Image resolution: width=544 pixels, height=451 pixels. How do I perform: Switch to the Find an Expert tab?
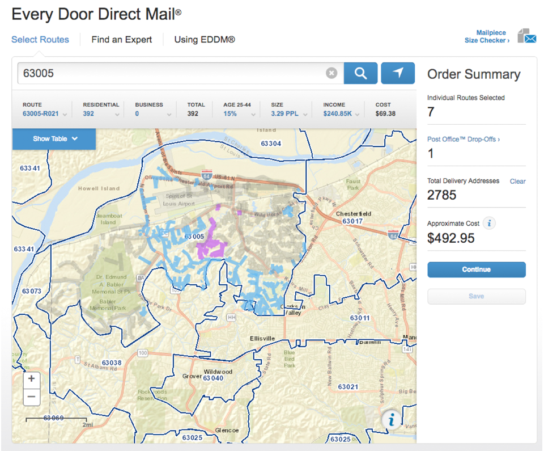point(121,39)
